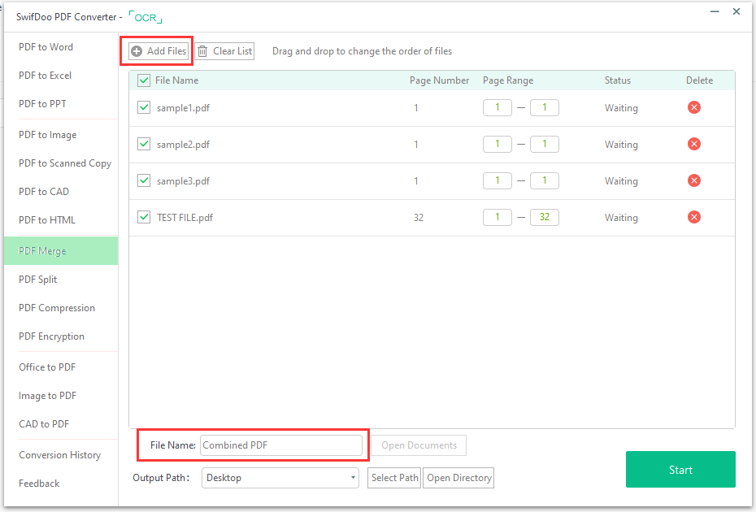The height and width of the screenshot is (512, 756).
Task: Edit sample1.pdf start page range field
Action: pos(497,107)
